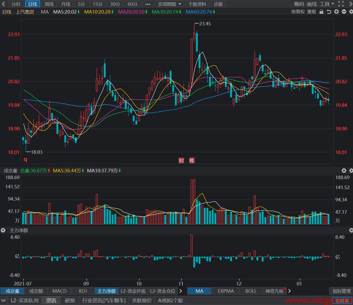This screenshot has height=305, width=353.
Task: Collapse bottom info bar chevron
Action: click(4, 300)
